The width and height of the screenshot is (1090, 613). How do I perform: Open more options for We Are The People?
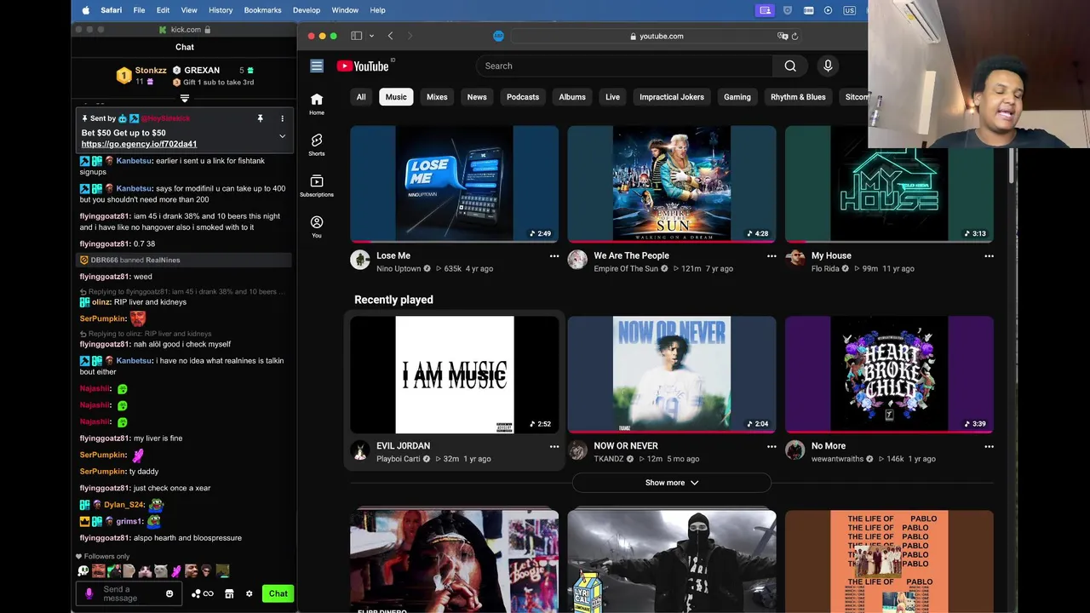click(x=772, y=255)
